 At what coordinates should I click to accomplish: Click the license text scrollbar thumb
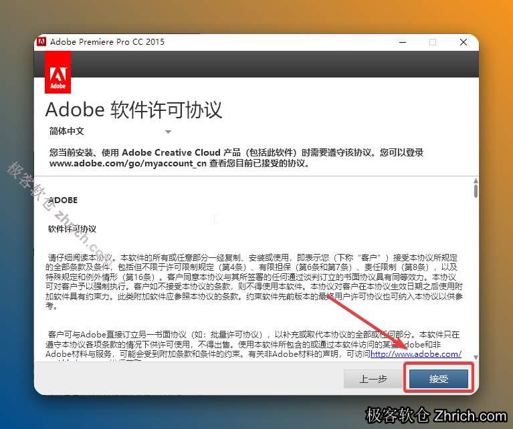(476, 191)
